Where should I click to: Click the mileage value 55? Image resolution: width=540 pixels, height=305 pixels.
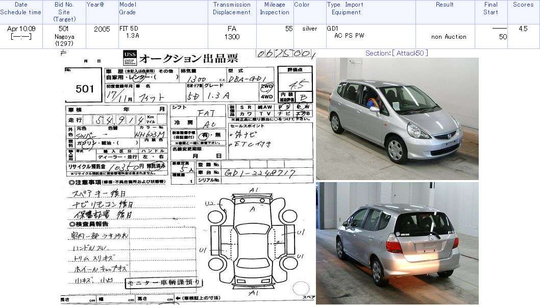pyautogui.click(x=289, y=29)
